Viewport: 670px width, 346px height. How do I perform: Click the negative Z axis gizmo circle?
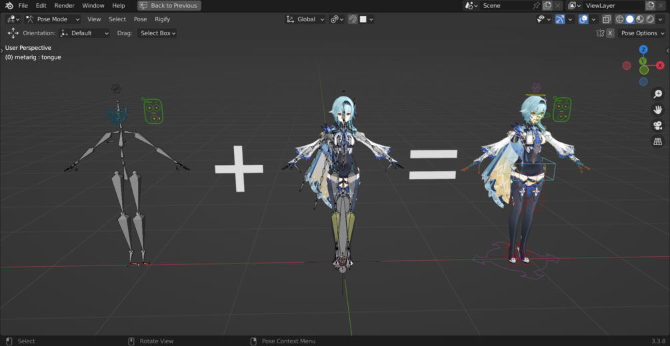click(643, 81)
